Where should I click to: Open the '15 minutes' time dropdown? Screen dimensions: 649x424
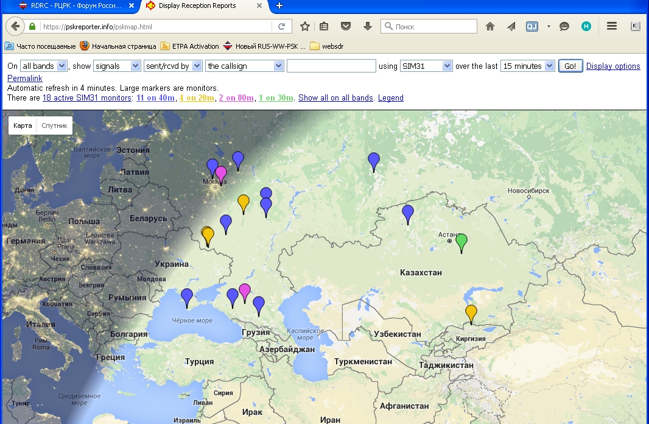(x=527, y=66)
